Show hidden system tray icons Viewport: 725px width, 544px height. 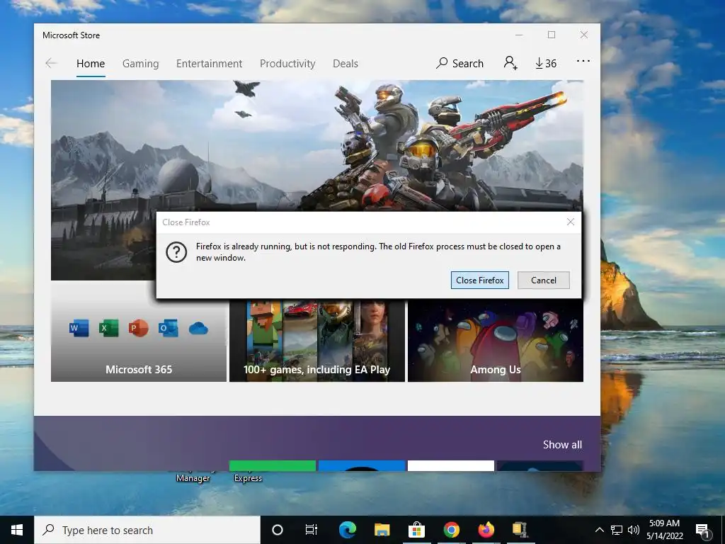pyautogui.click(x=599, y=530)
